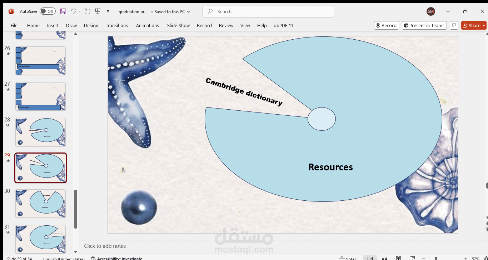Select slide 31 thumbnail
The height and width of the screenshot is (260, 488).
point(40,239)
